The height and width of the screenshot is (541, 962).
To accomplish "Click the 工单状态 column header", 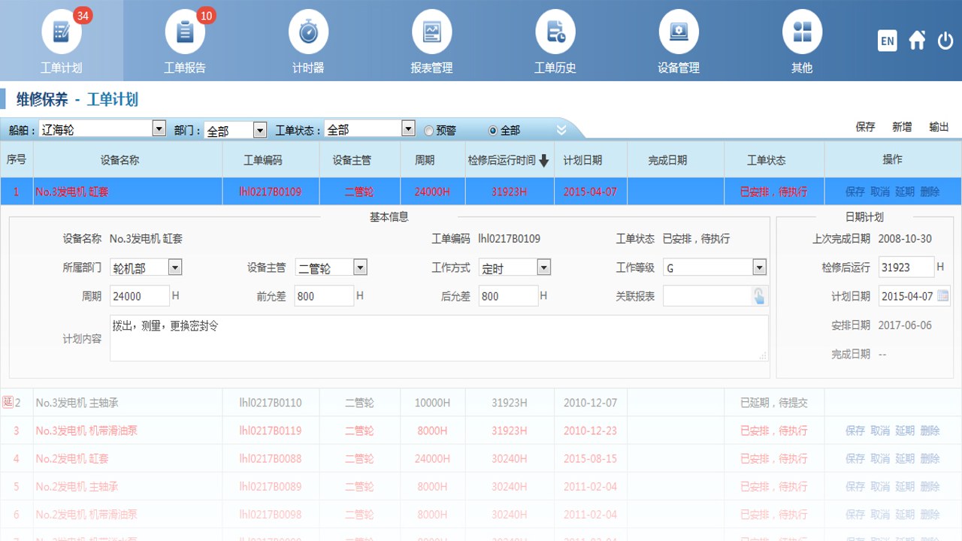I will click(x=766, y=160).
